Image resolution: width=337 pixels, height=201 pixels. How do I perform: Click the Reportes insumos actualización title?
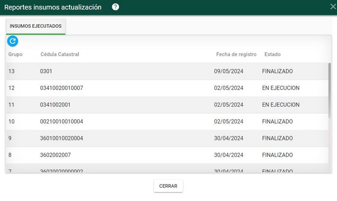pyautogui.click(x=53, y=7)
